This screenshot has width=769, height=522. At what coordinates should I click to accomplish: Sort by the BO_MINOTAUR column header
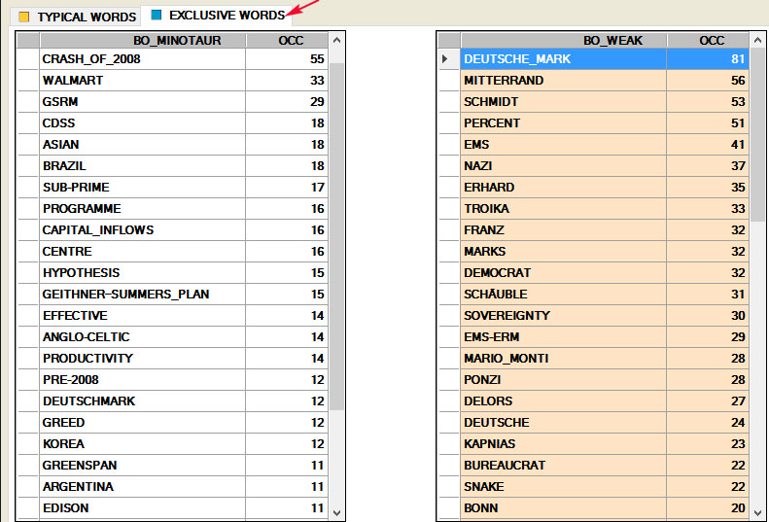[x=143, y=40]
